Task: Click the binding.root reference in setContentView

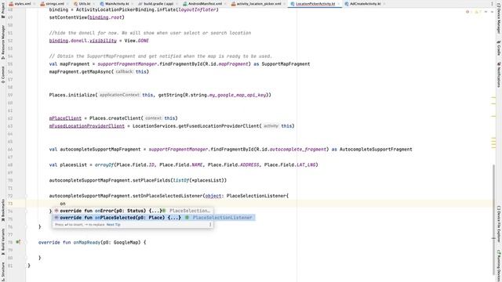Action: pos(105,17)
